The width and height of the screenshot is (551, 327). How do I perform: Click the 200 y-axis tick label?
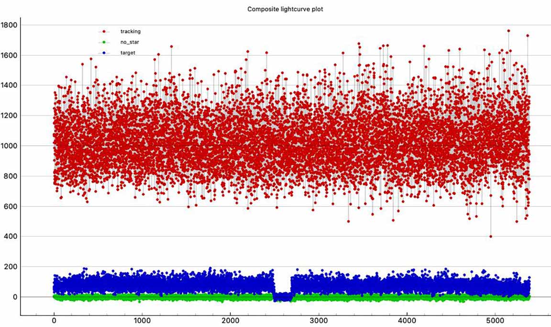click(x=11, y=267)
